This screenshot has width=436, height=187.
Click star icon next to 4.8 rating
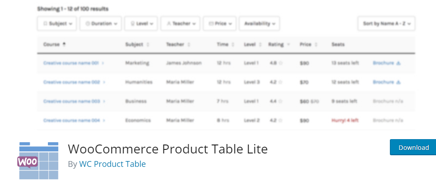tap(281, 63)
